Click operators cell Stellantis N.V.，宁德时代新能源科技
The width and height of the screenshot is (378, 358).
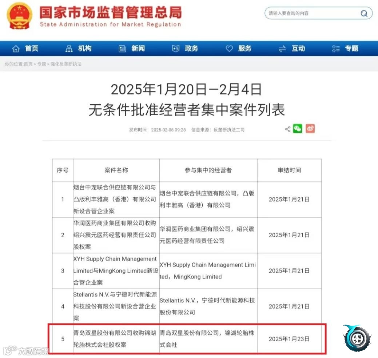[207, 306]
